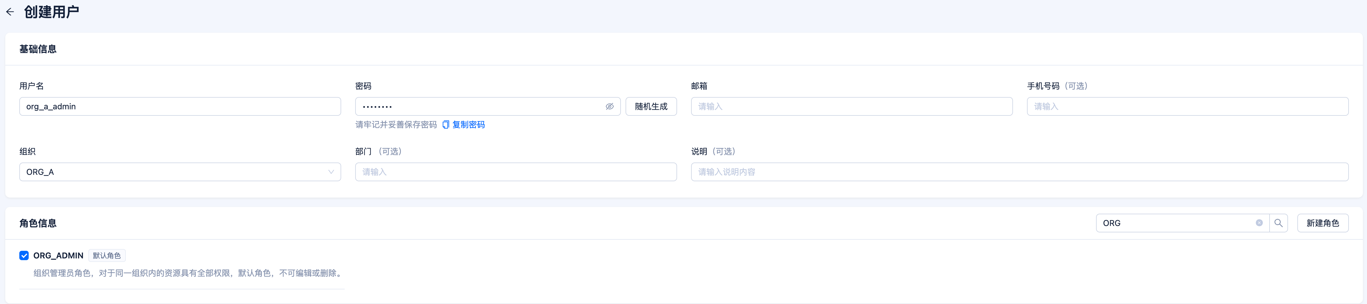Click the copy icon before 复制密码
This screenshot has height=304, width=1367.
446,125
